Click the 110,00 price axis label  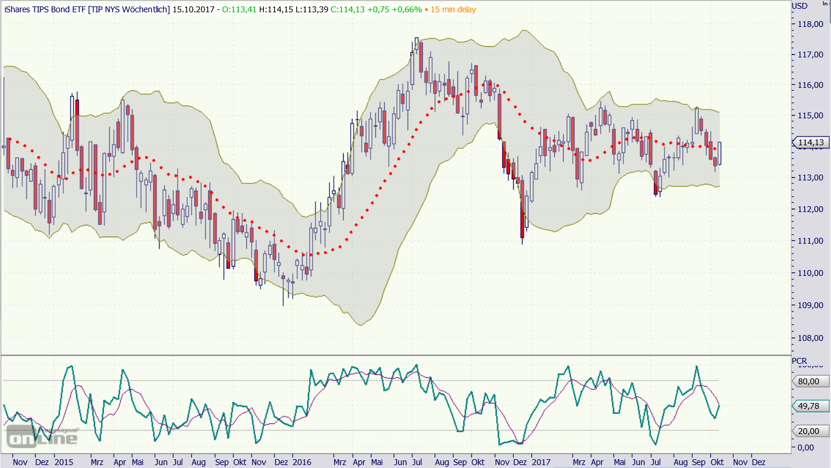tap(809, 273)
